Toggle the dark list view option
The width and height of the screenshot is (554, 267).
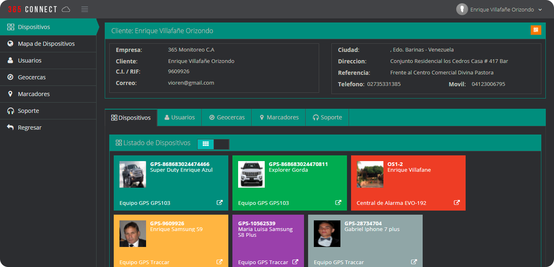(221, 144)
